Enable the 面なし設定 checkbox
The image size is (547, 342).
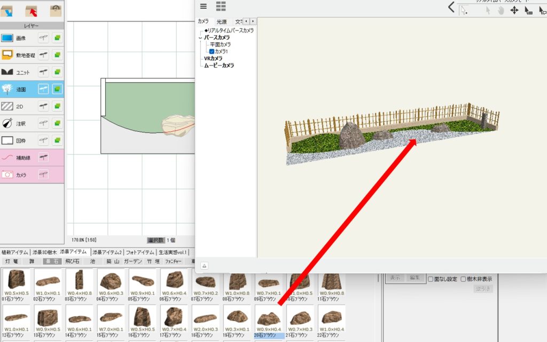coord(431,279)
